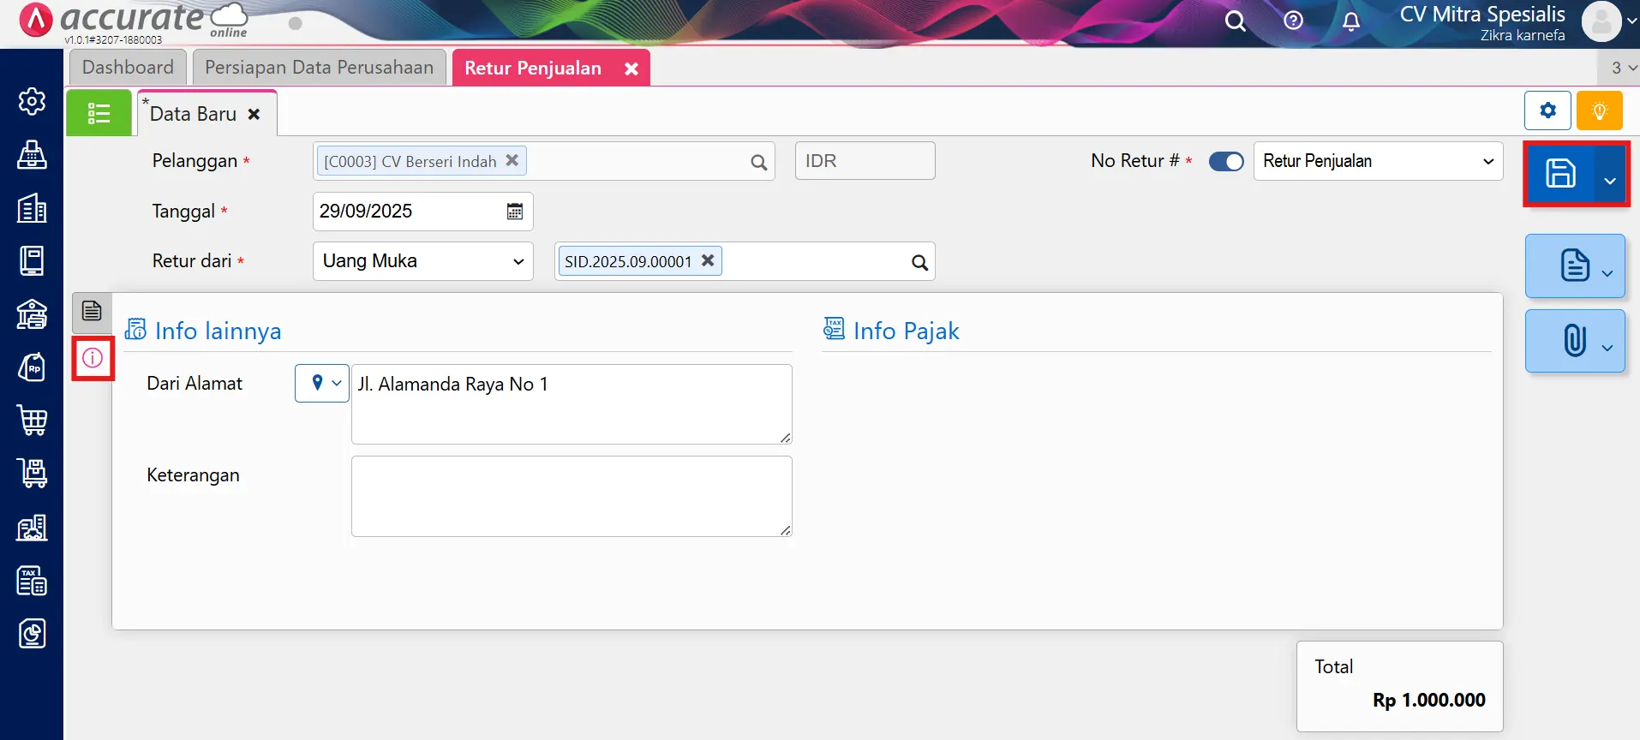This screenshot has width=1640, height=740.
Task: Open the global search magnifier in header
Action: coord(1235,21)
